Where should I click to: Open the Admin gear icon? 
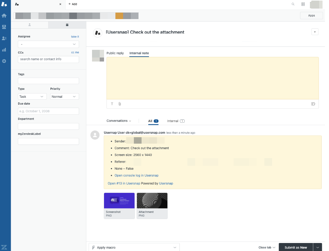tap(4, 61)
